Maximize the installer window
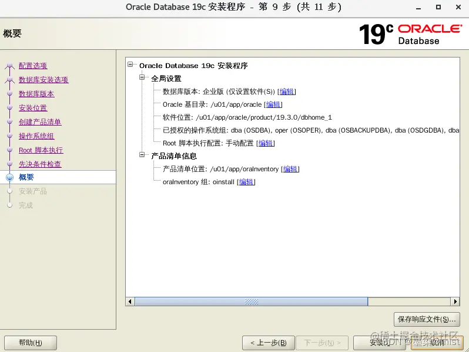469x352 pixels. coord(438,7)
